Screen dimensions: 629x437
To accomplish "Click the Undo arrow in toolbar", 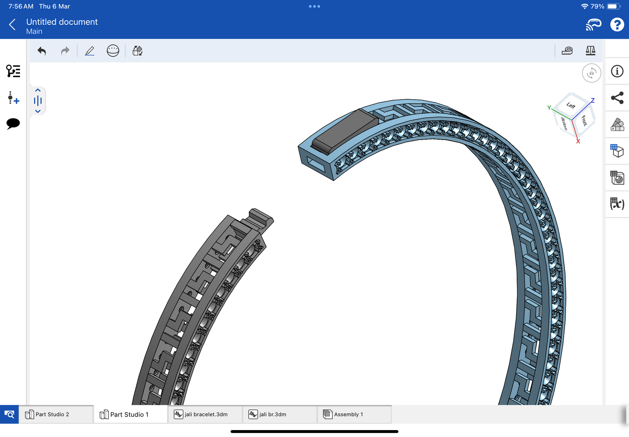I will point(42,51).
